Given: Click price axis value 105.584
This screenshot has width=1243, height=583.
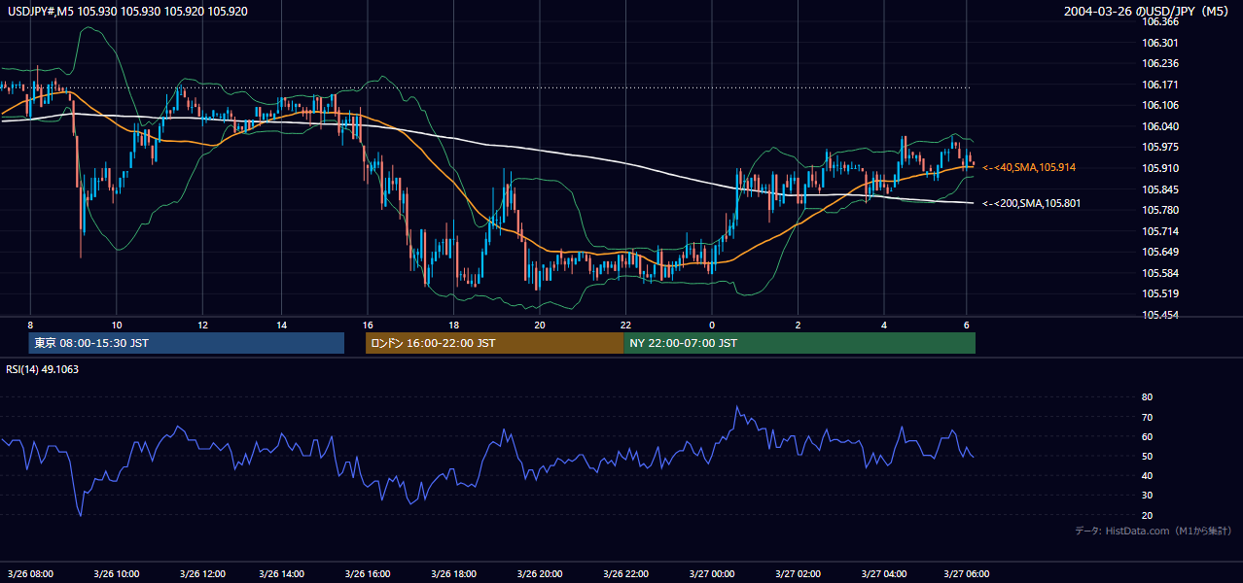Looking at the screenshot, I should 1158,273.
